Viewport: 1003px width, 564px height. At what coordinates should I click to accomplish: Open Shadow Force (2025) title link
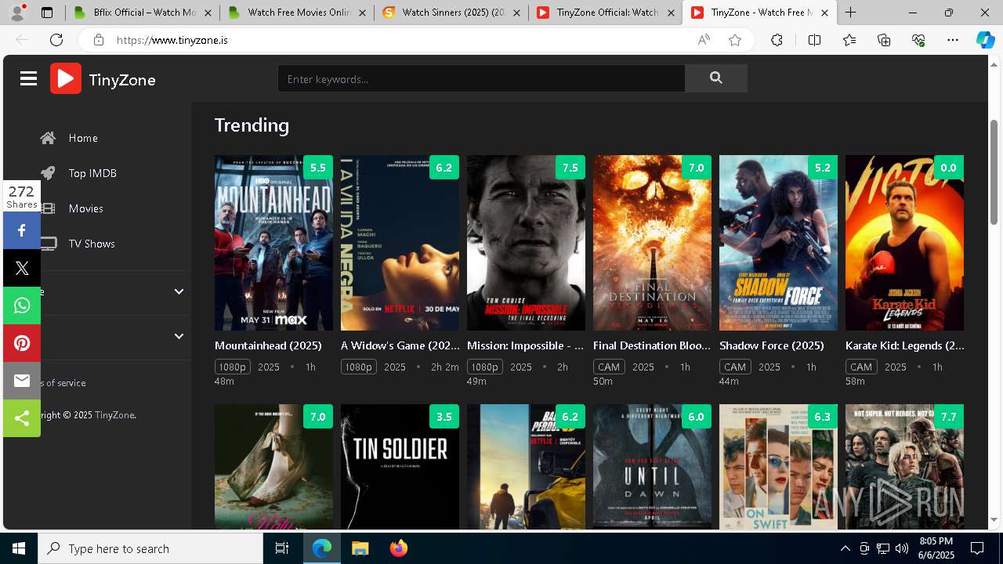pos(772,345)
